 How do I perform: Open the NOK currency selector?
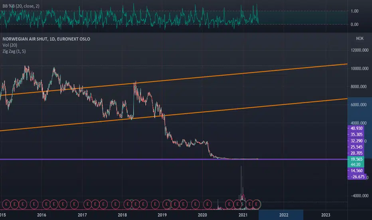(360, 38)
